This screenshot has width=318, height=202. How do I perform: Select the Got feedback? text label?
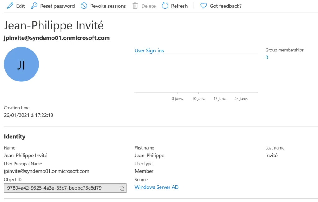(225, 6)
